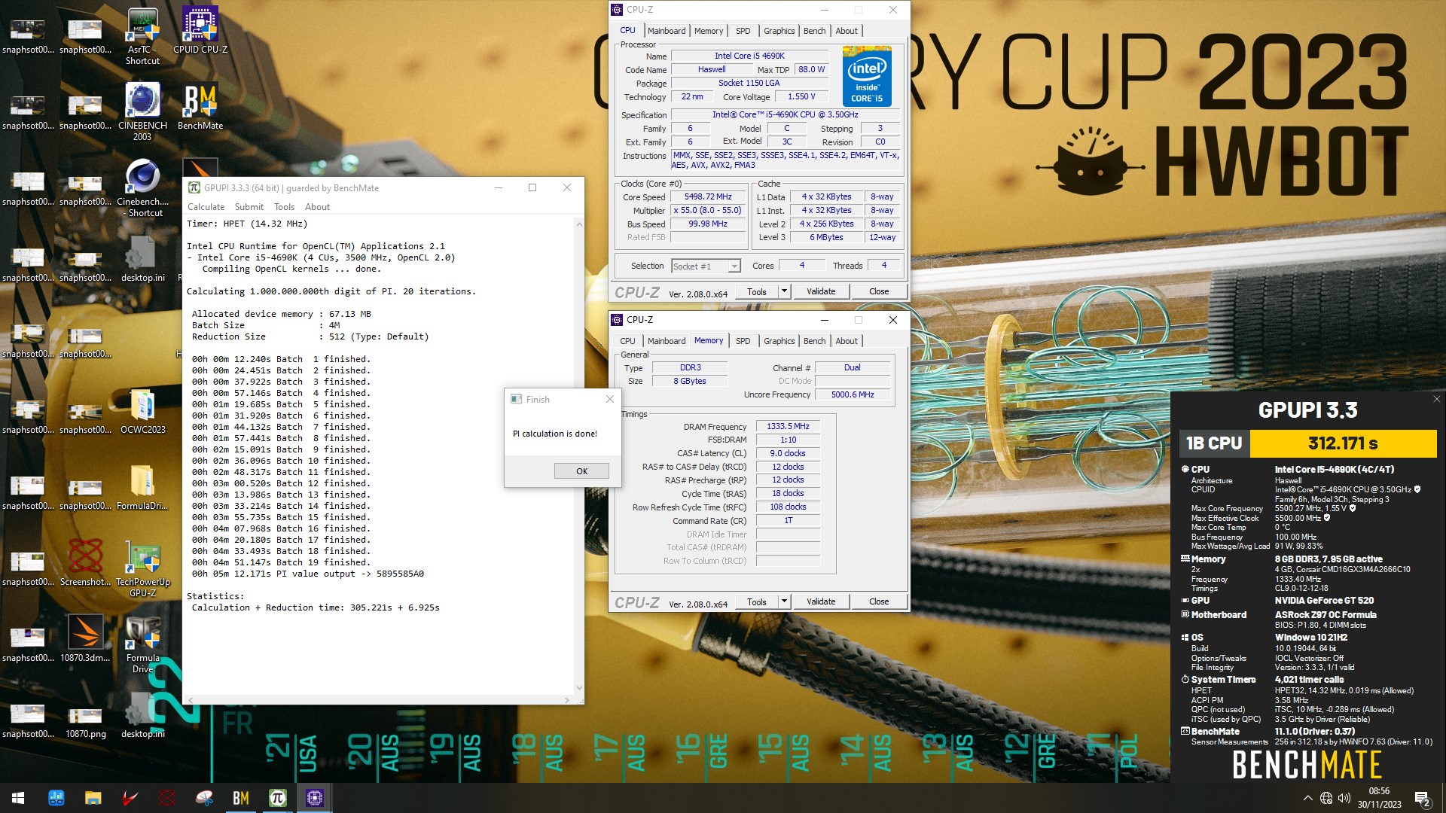This screenshot has width=1446, height=813.
Task: Switch to GPUPI in the taskbar
Action: pyautogui.click(x=278, y=798)
